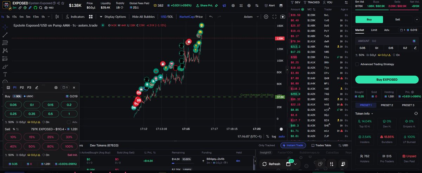Buy 0.5 SOL in floating panel
Viewport: 422px width, 173px height.
point(51,114)
